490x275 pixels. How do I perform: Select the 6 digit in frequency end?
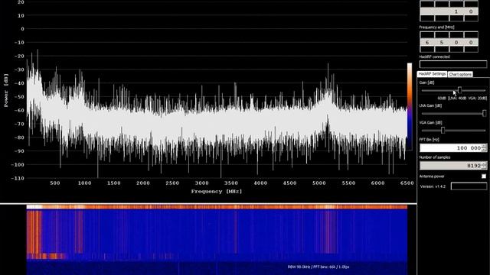pos(427,42)
